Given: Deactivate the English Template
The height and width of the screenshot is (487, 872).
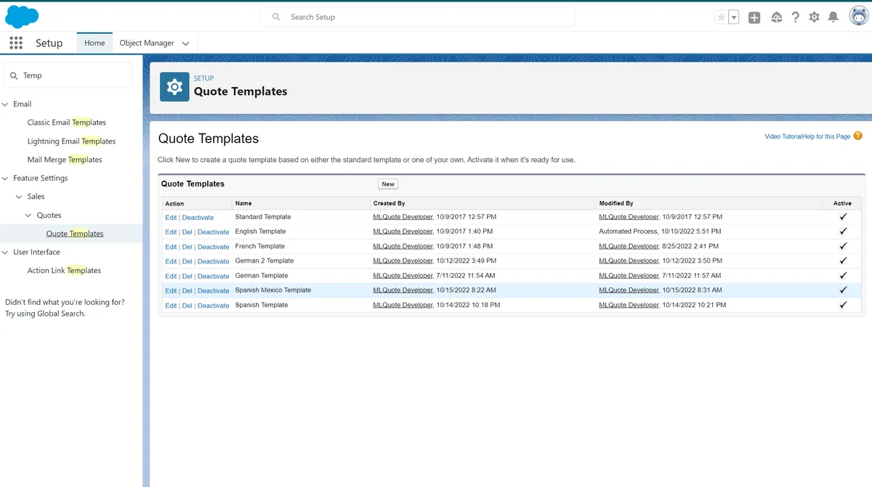Looking at the screenshot, I should [x=213, y=232].
